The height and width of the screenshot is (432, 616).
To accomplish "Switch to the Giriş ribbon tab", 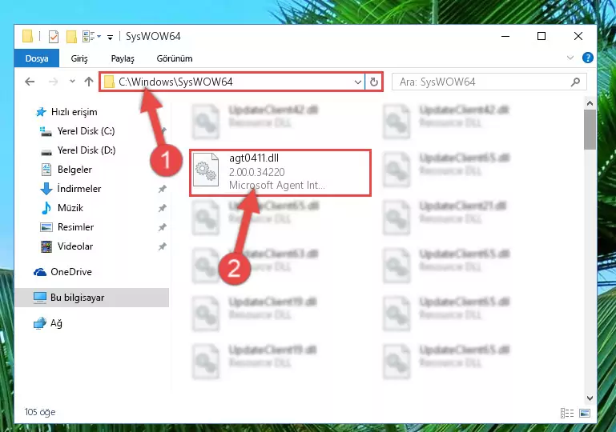I will [x=79, y=58].
